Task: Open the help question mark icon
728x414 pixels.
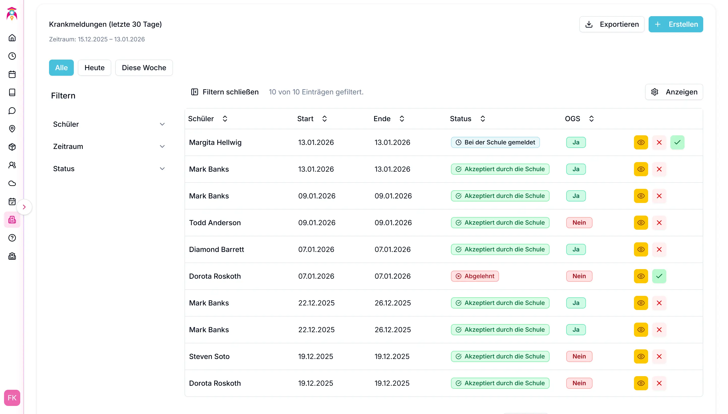Action: (x=12, y=238)
